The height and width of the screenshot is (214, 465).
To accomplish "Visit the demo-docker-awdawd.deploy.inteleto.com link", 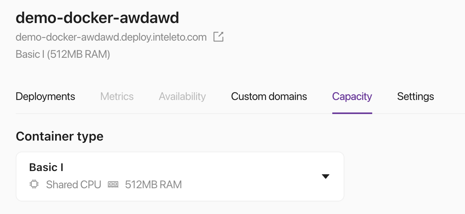I will click(x=111, y=37).
